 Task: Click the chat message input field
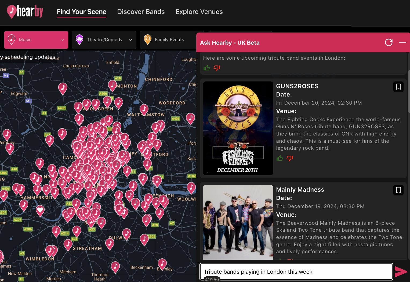pyautogui.click(x=296, y=272)
